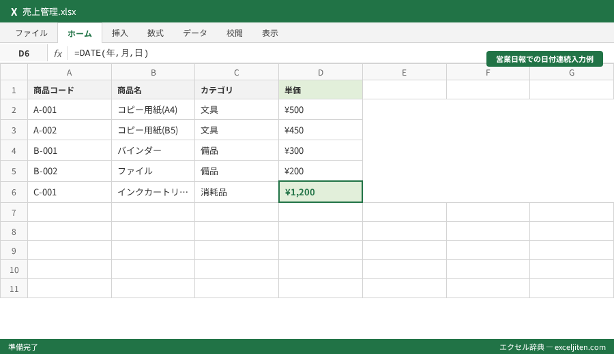The image size is (614, 354).
Task: Select row 5 header
Action: pyautogui.click(x=14, y=171)
